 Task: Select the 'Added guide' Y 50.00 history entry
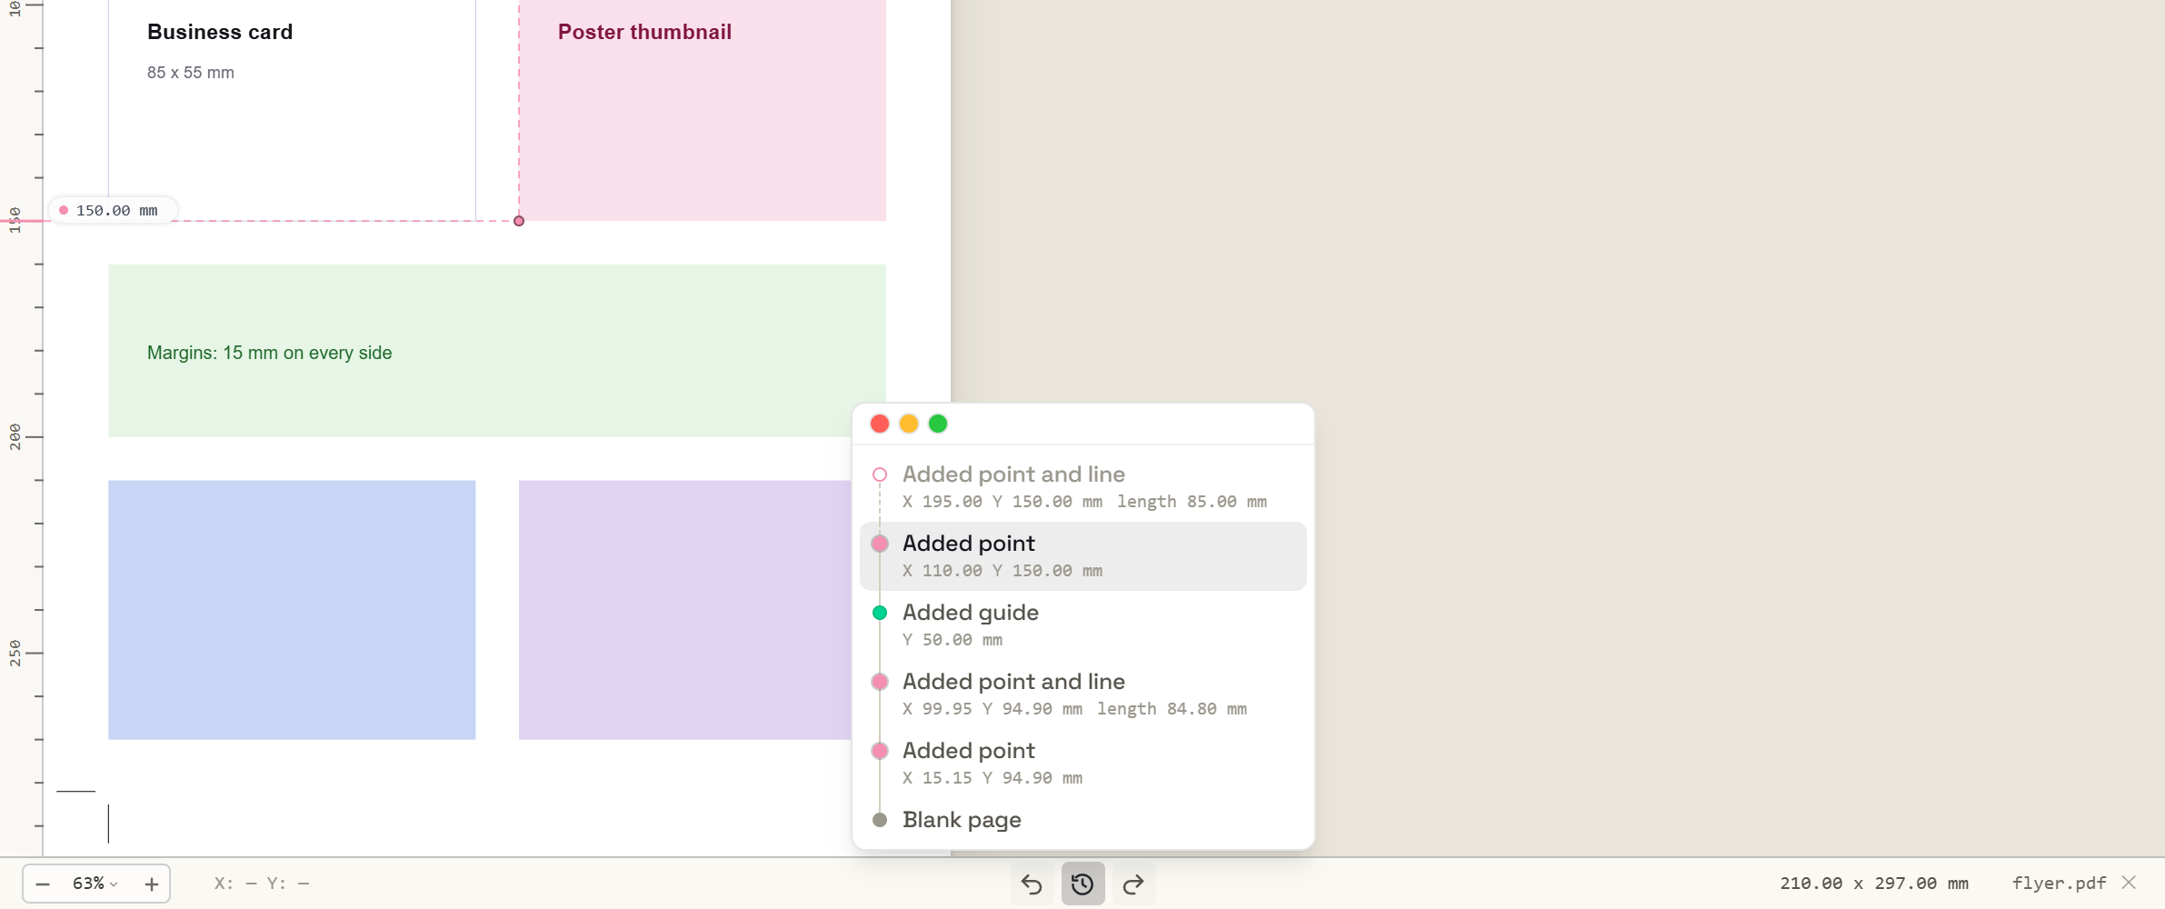[1083, 625]
